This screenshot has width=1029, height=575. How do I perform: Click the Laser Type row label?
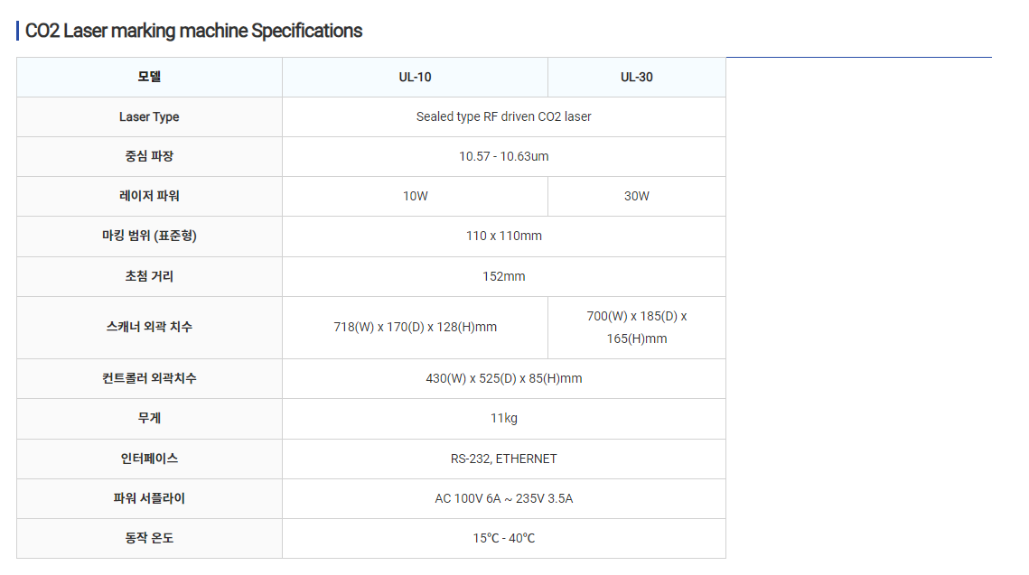click(x=149, y=116)
